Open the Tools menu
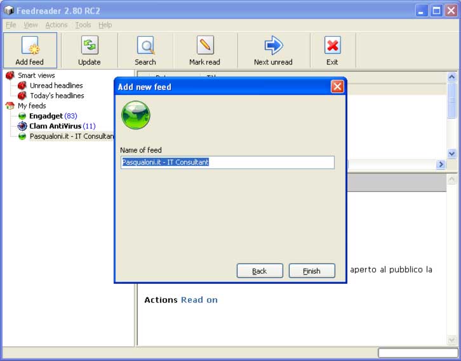 tap(83, 25)
